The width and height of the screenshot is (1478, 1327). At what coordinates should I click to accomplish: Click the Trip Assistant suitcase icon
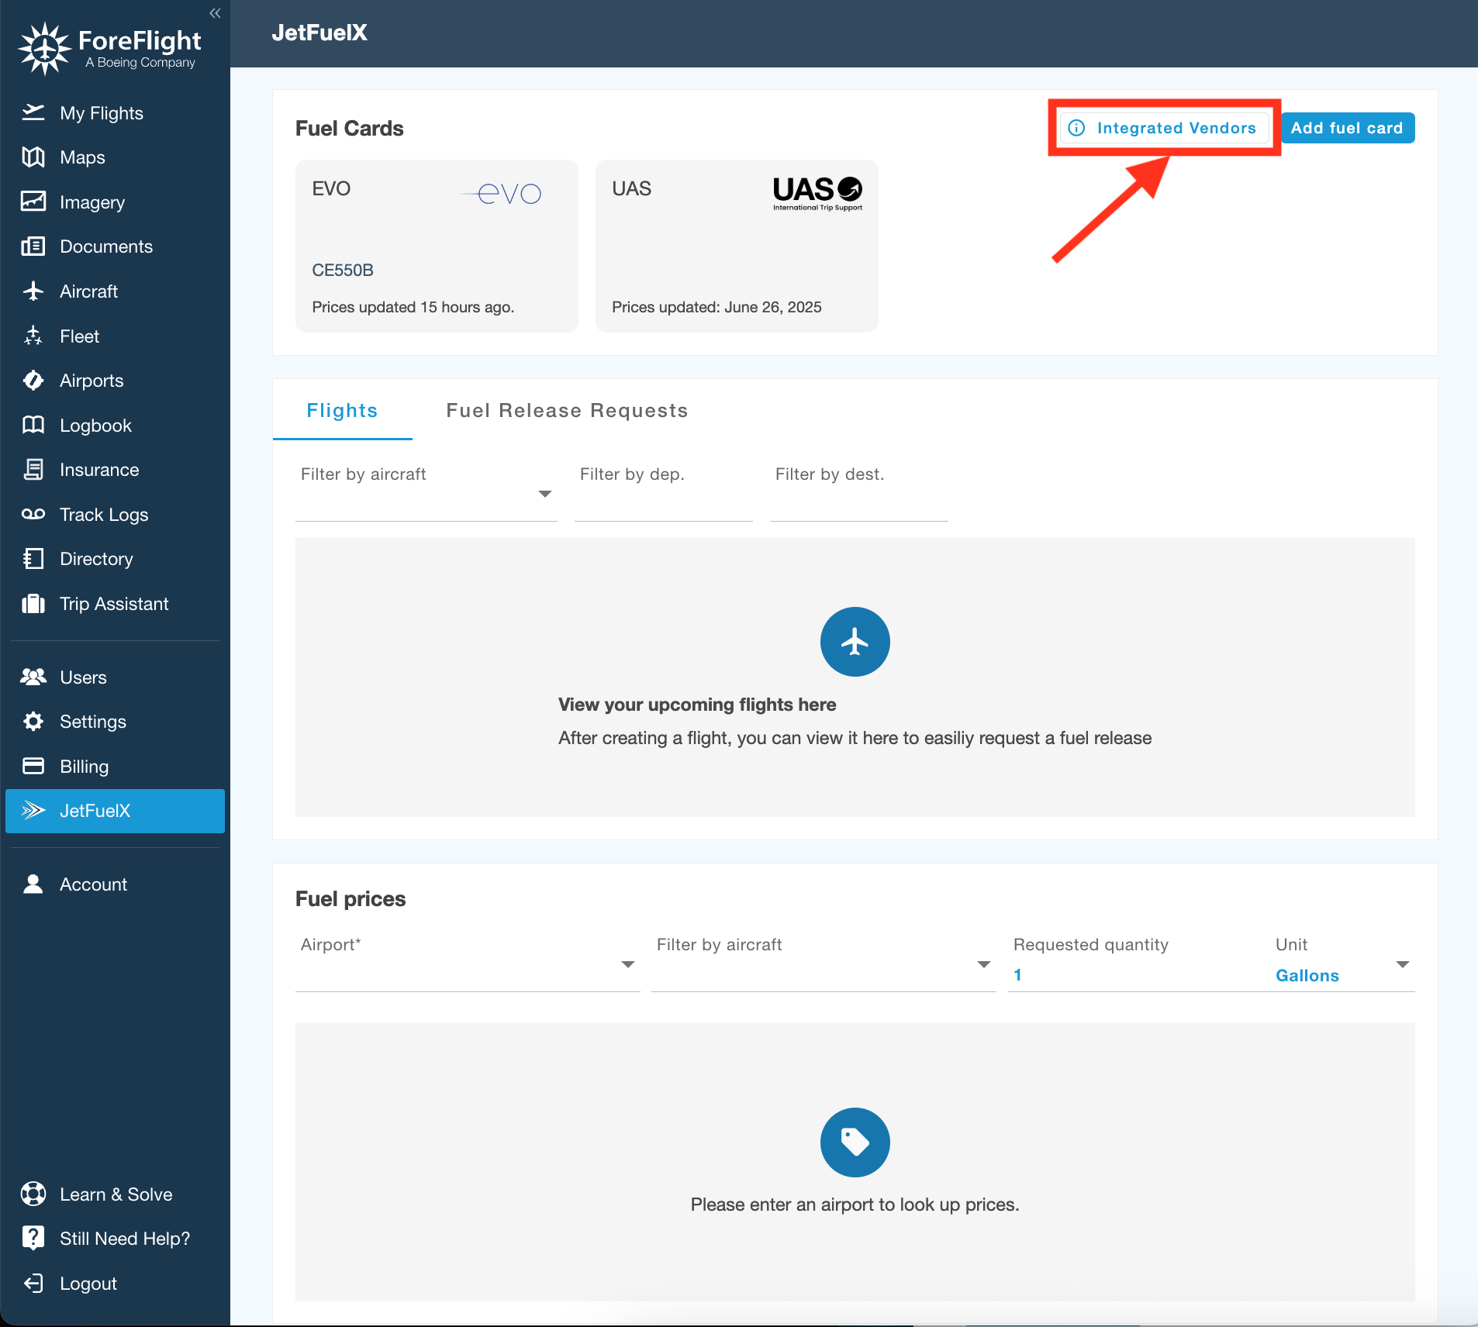[x=33, y=603]
